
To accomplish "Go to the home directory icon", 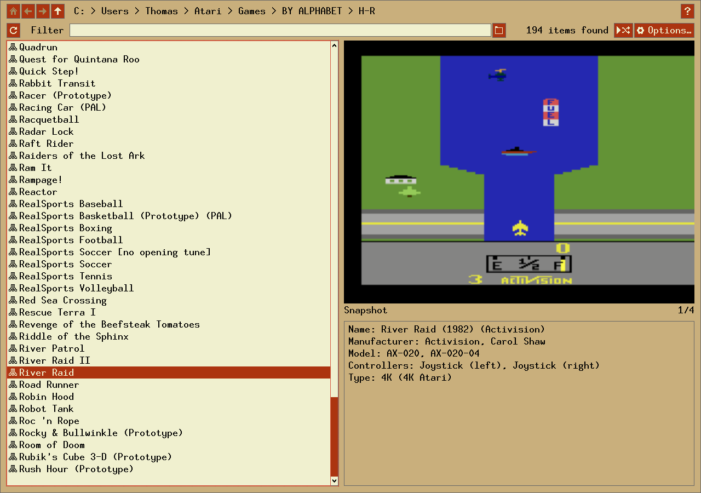I will (14, 11).
